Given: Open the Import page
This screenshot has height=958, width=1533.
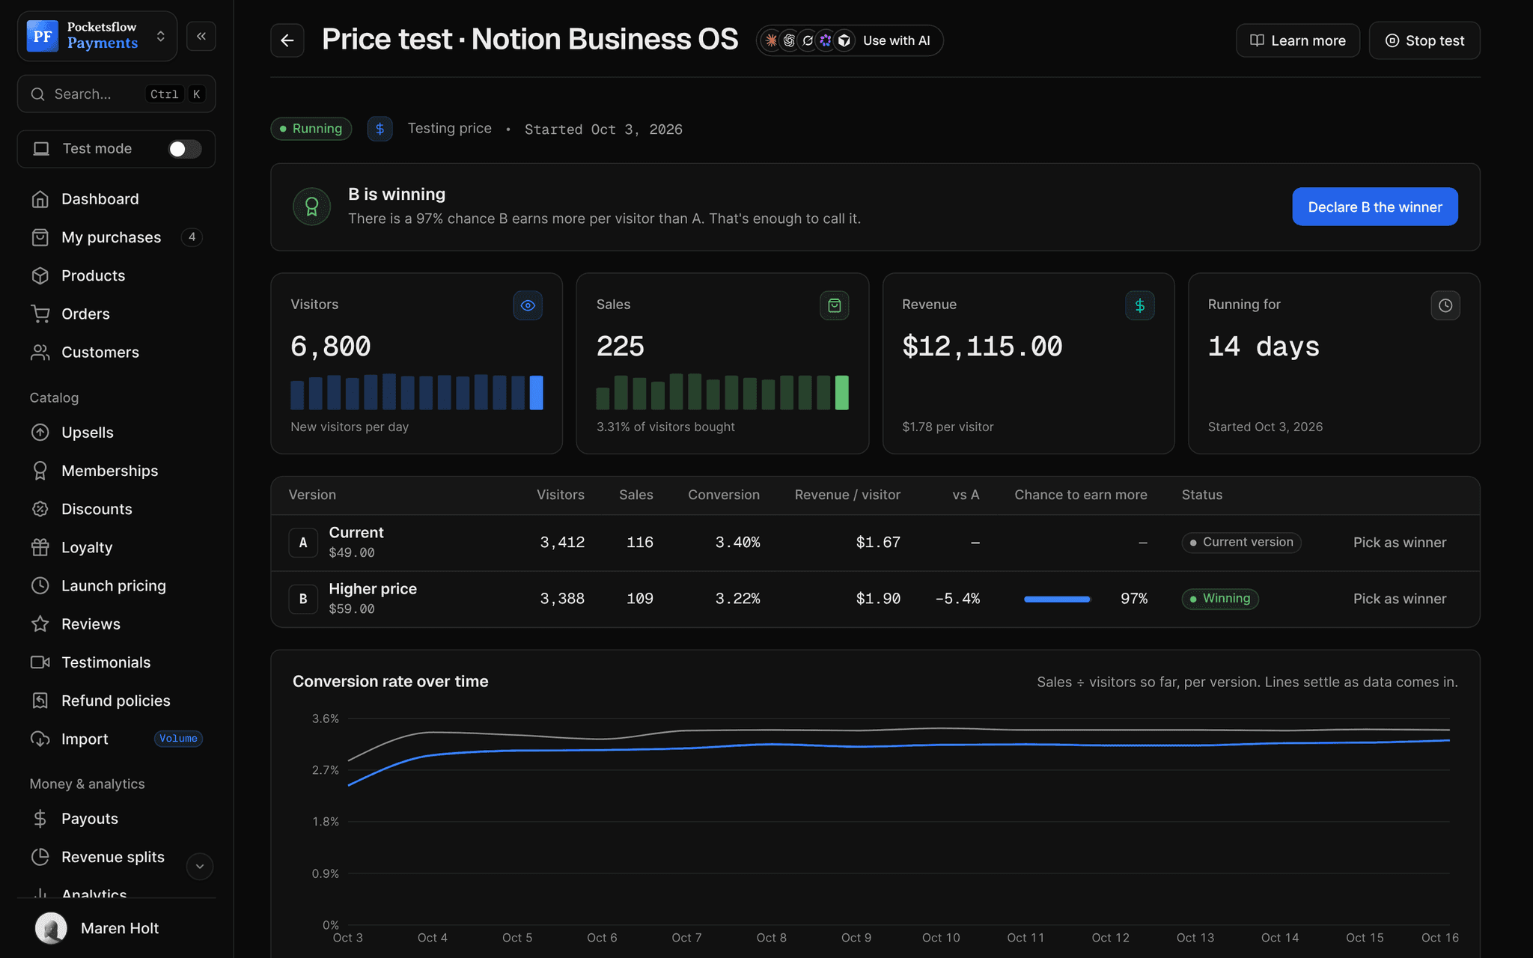Looking at the screenshot, I should [116, 739].
